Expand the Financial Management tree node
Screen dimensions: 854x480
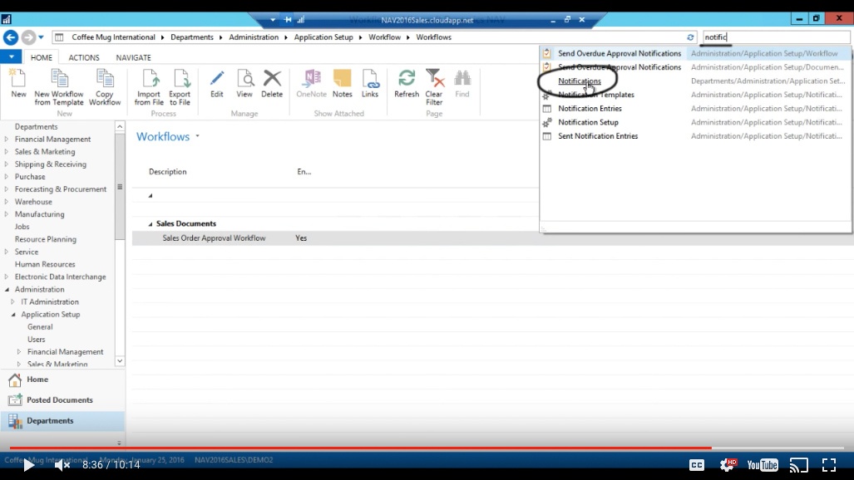click(x=7, y=140)
